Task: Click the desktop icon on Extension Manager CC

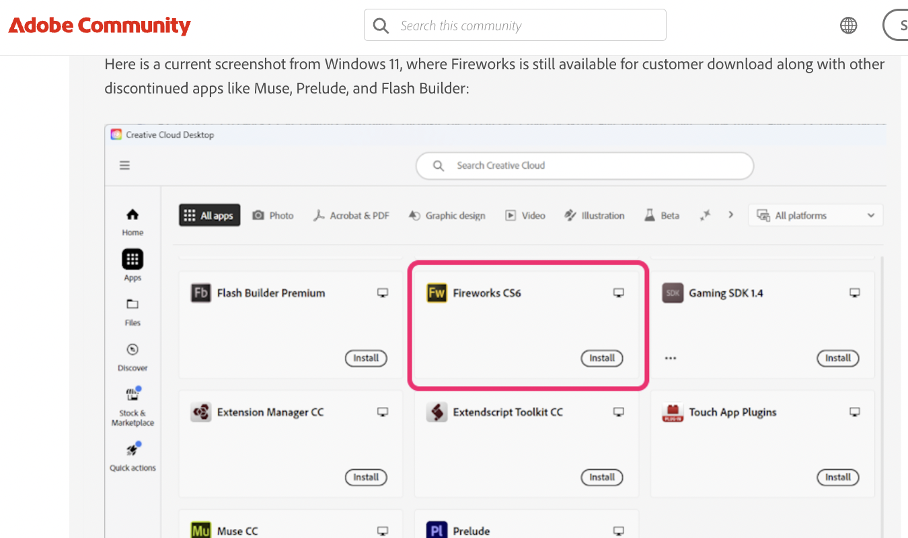Action: (x=383, y=412)
